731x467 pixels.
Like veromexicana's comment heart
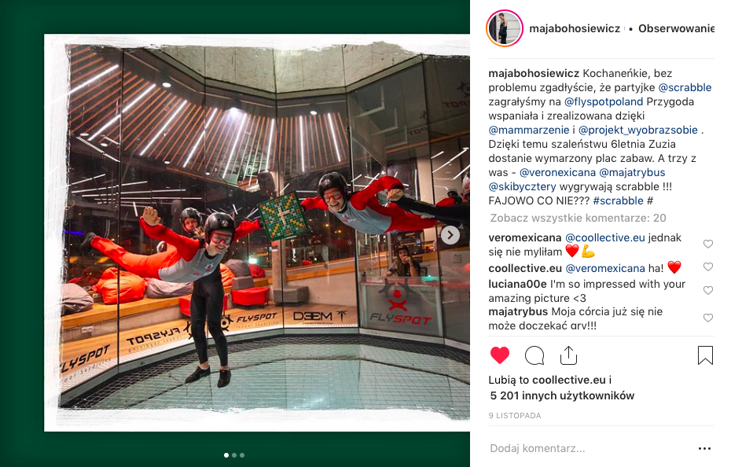click(707, 244)
